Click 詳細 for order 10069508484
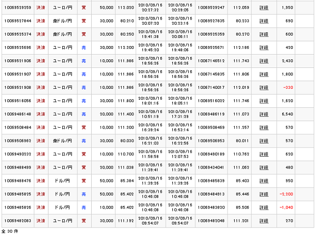Viewport: 315px width, 235px height. pyautogui.click(x=264, y=127)
